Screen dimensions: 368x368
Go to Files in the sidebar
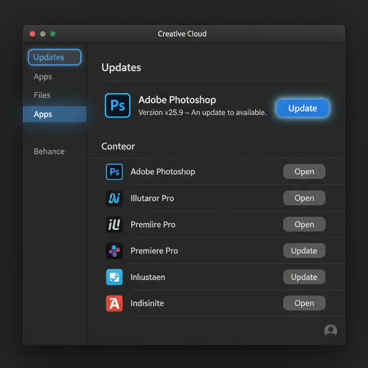(x=42, y=95)
